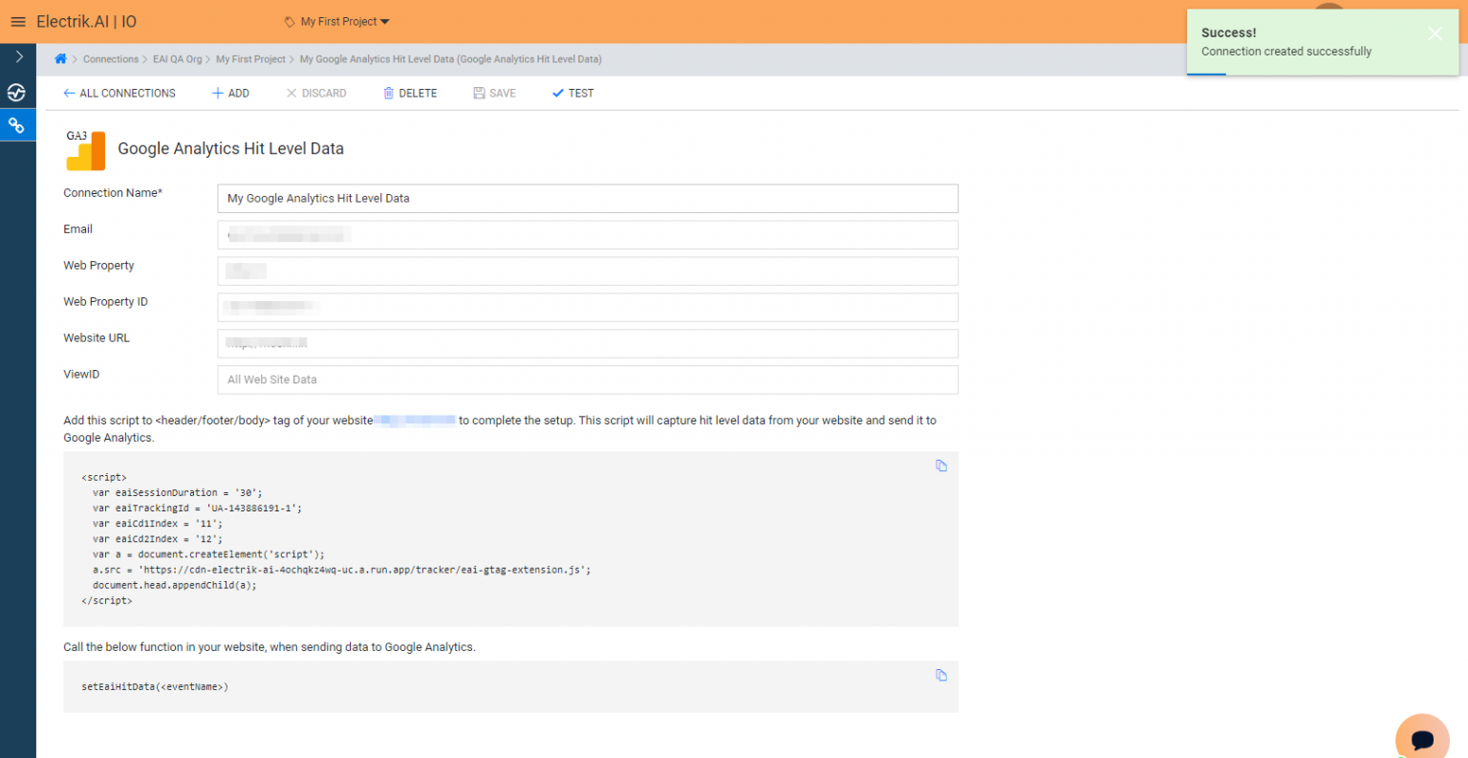Click inside the Connection Name field
1468x758 pixels.
point(587,198)
